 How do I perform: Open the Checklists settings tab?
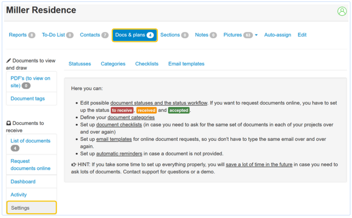point(147,64)
